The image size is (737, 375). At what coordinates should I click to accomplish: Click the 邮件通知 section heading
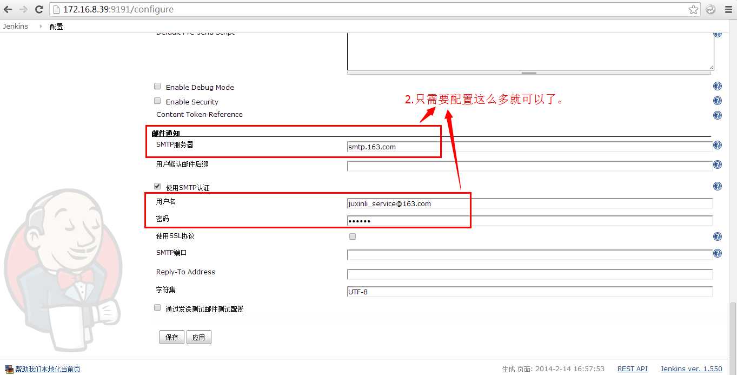click(165, 133)
